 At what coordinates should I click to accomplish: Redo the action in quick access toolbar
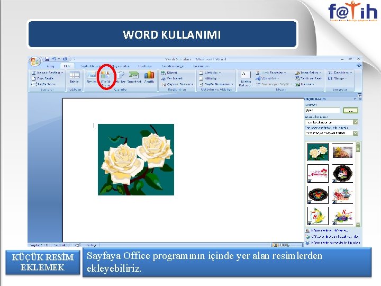[65, 59]
